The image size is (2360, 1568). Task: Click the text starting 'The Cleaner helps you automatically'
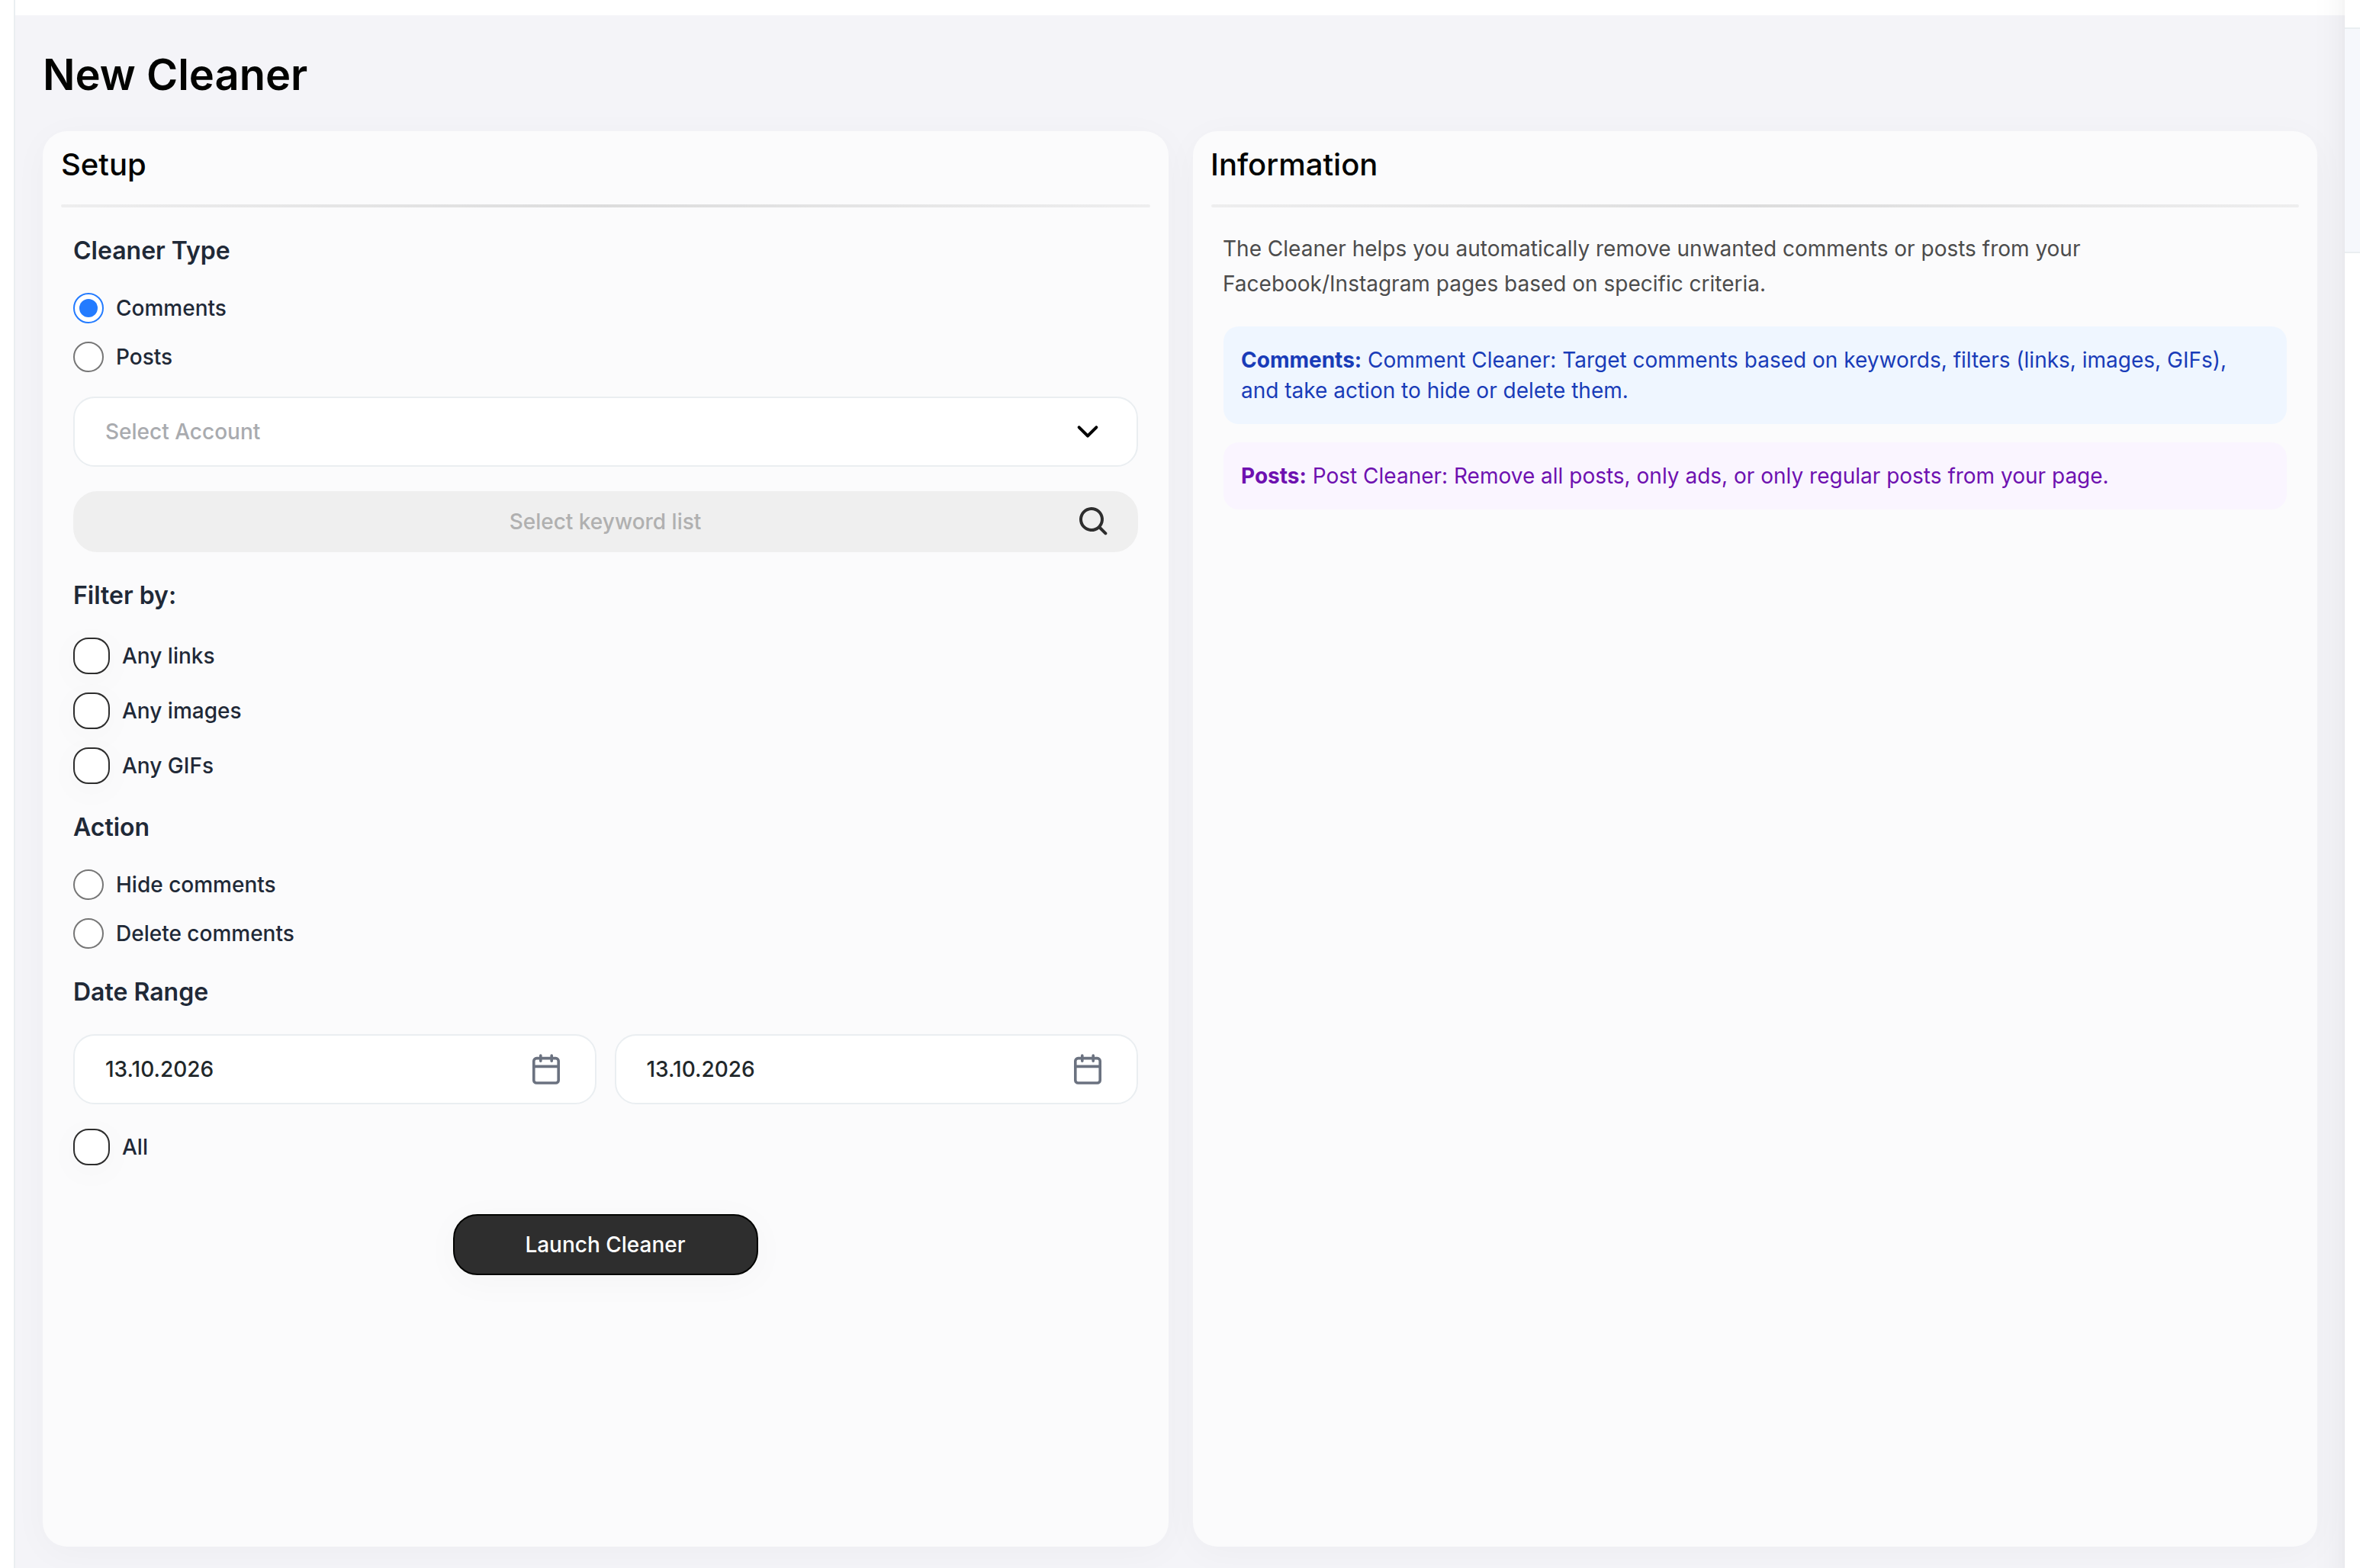1650,267
